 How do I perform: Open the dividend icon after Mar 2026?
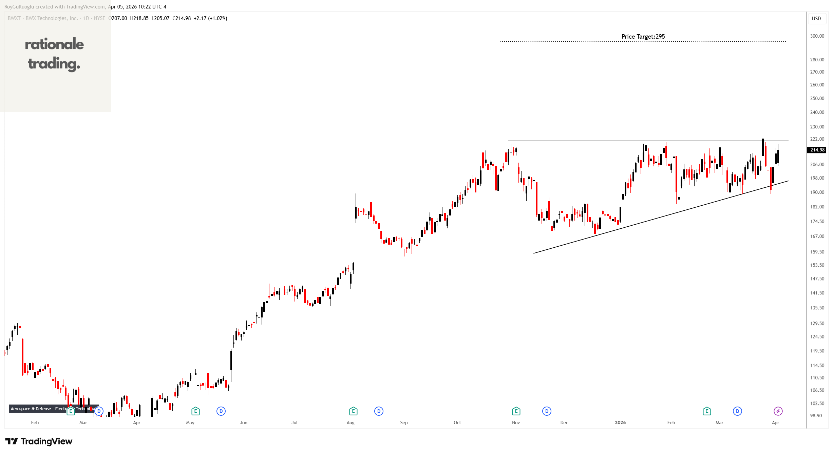pyautogui.click(x=737, y=411)
